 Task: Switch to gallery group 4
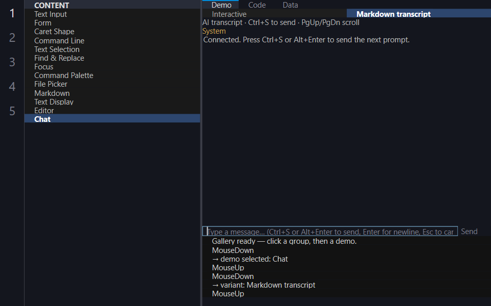tap(12, 87)
